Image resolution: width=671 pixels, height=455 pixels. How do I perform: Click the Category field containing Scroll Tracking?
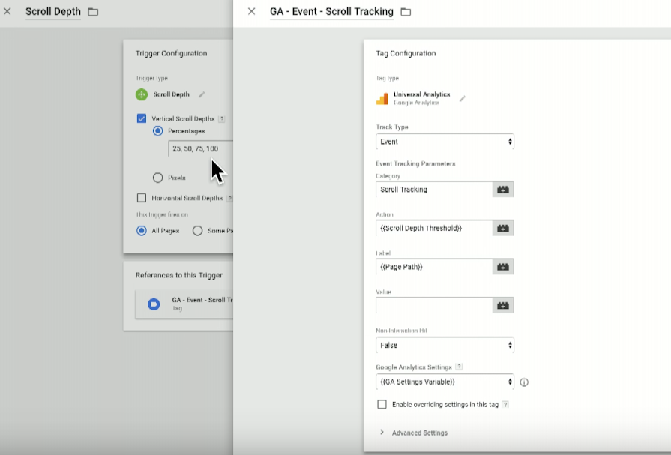pos(434,189)
